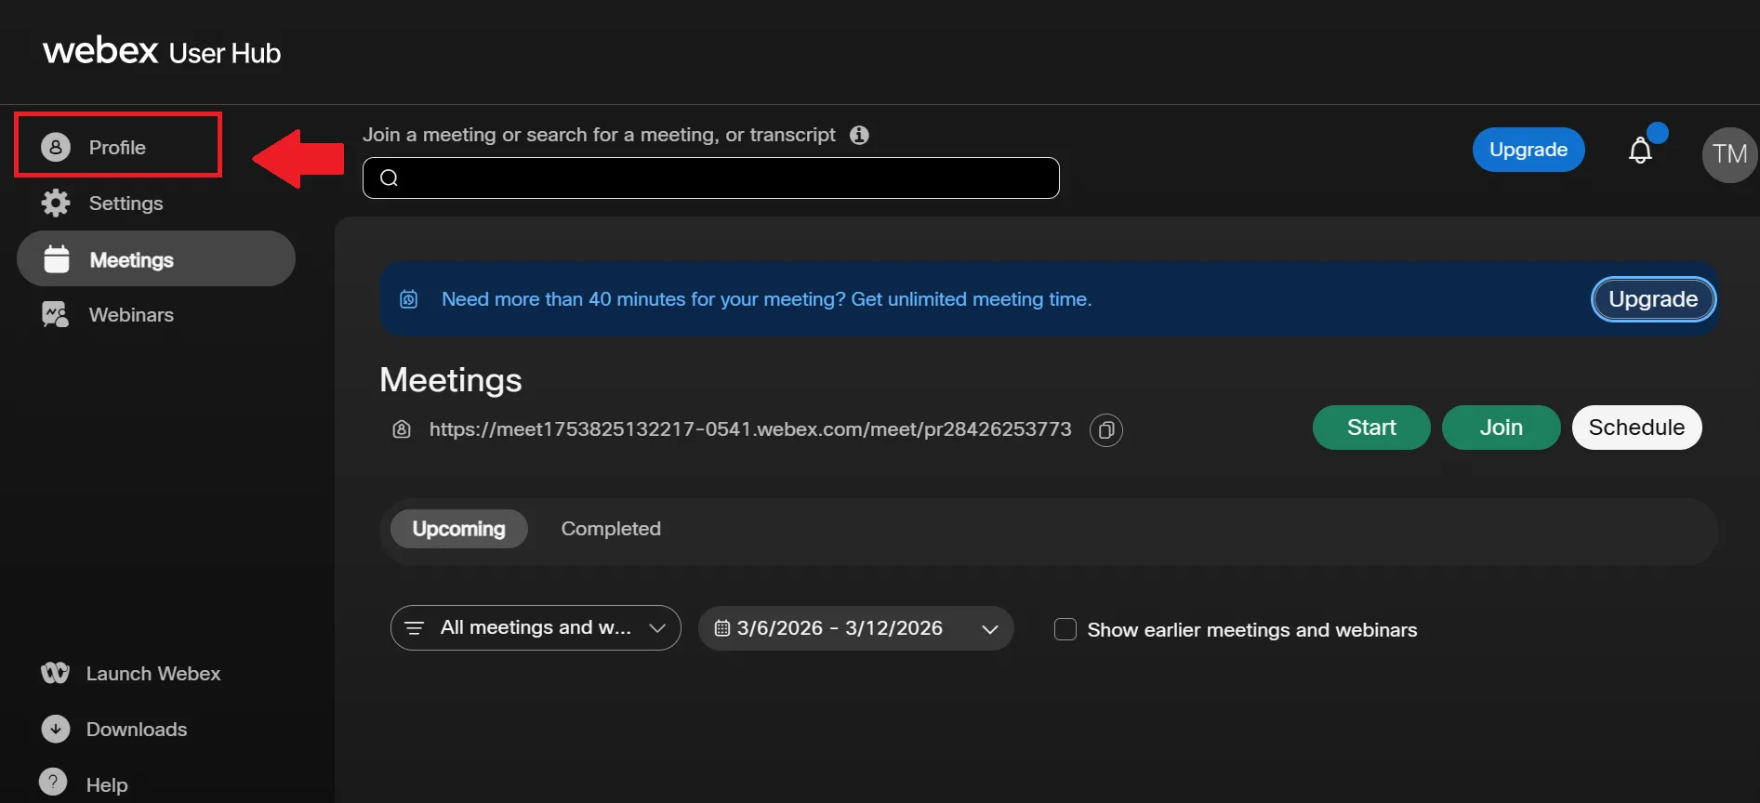Enable Show earlier meetings and webinars checkbox
The height and width of the screenshot is (803, 1760).
click(1065, 629)
